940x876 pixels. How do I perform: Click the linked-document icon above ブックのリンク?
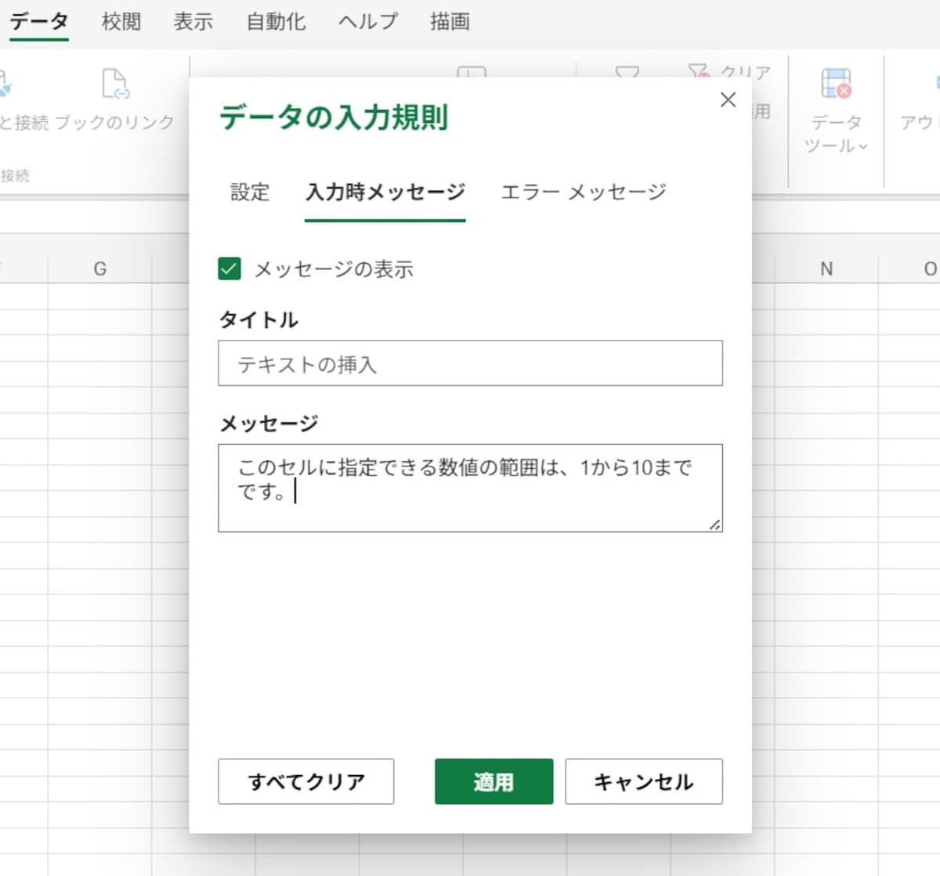pos(114,82)
